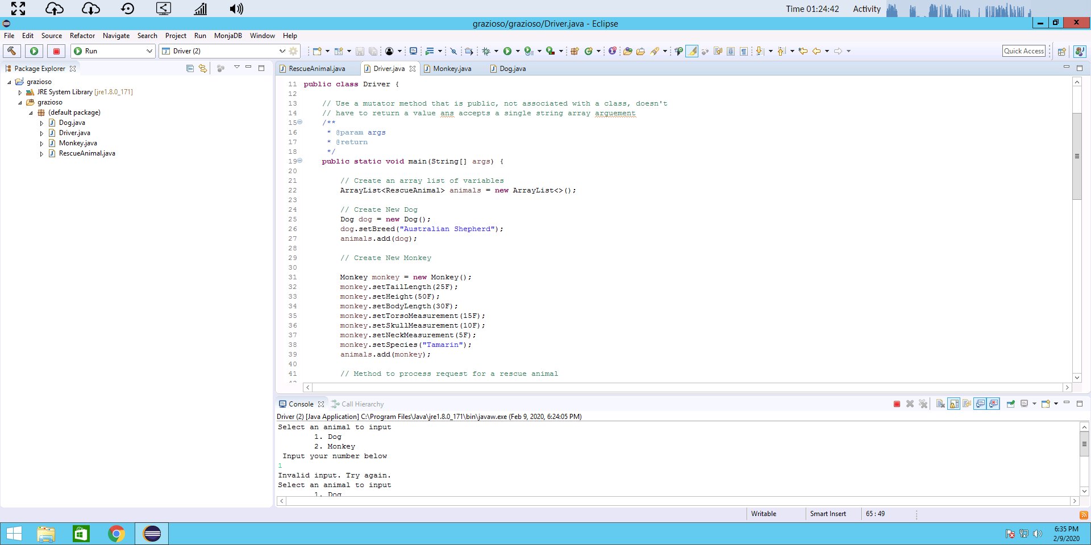This screenshot has width=1091, height=545.
Task: Terminate the console with red square
Action: [x=897, y=404]
